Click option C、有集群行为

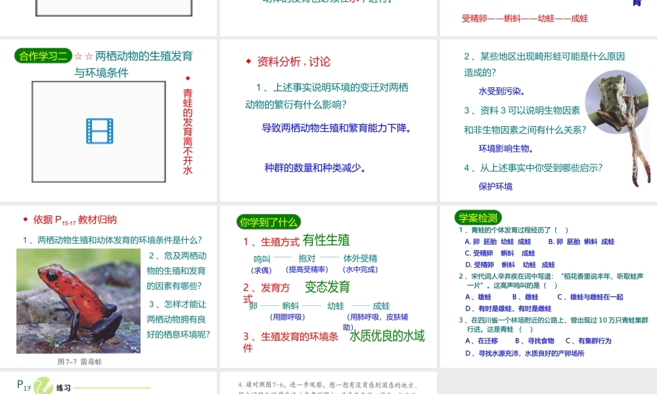588,341
